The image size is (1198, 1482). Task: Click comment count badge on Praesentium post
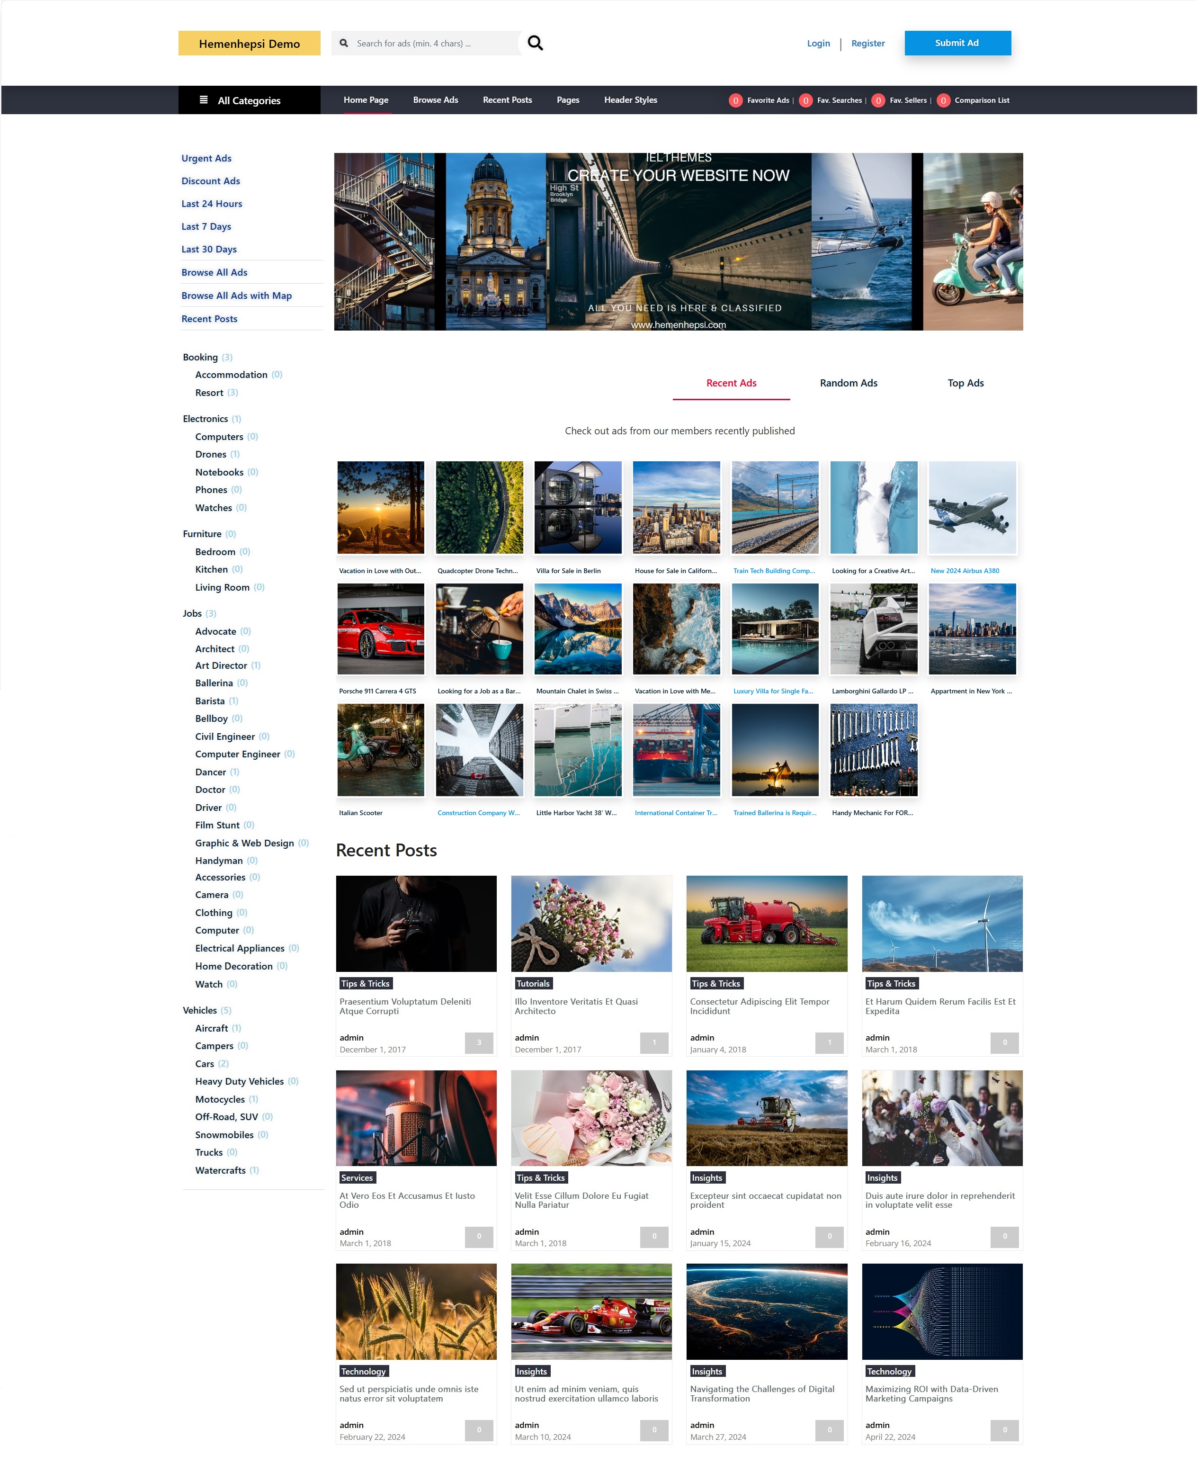479,1042
